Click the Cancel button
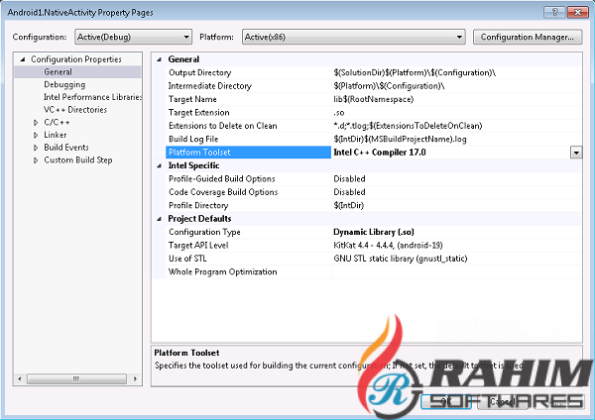 click(x=502, y=402)
